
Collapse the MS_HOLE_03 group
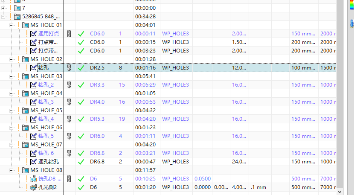[11, 77]
